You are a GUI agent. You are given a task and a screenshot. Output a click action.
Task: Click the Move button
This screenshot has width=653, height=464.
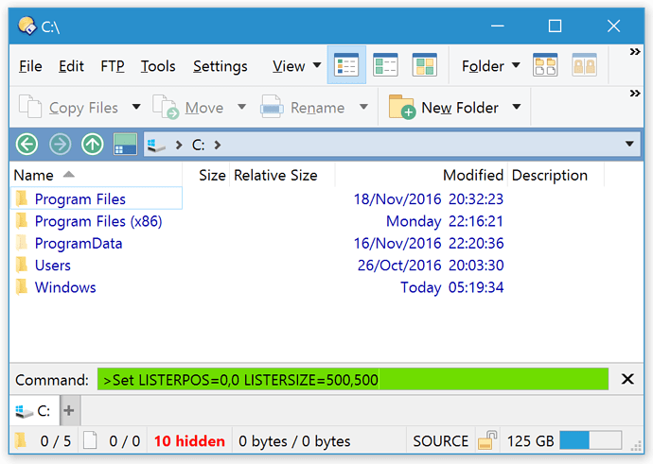(188, 108)
